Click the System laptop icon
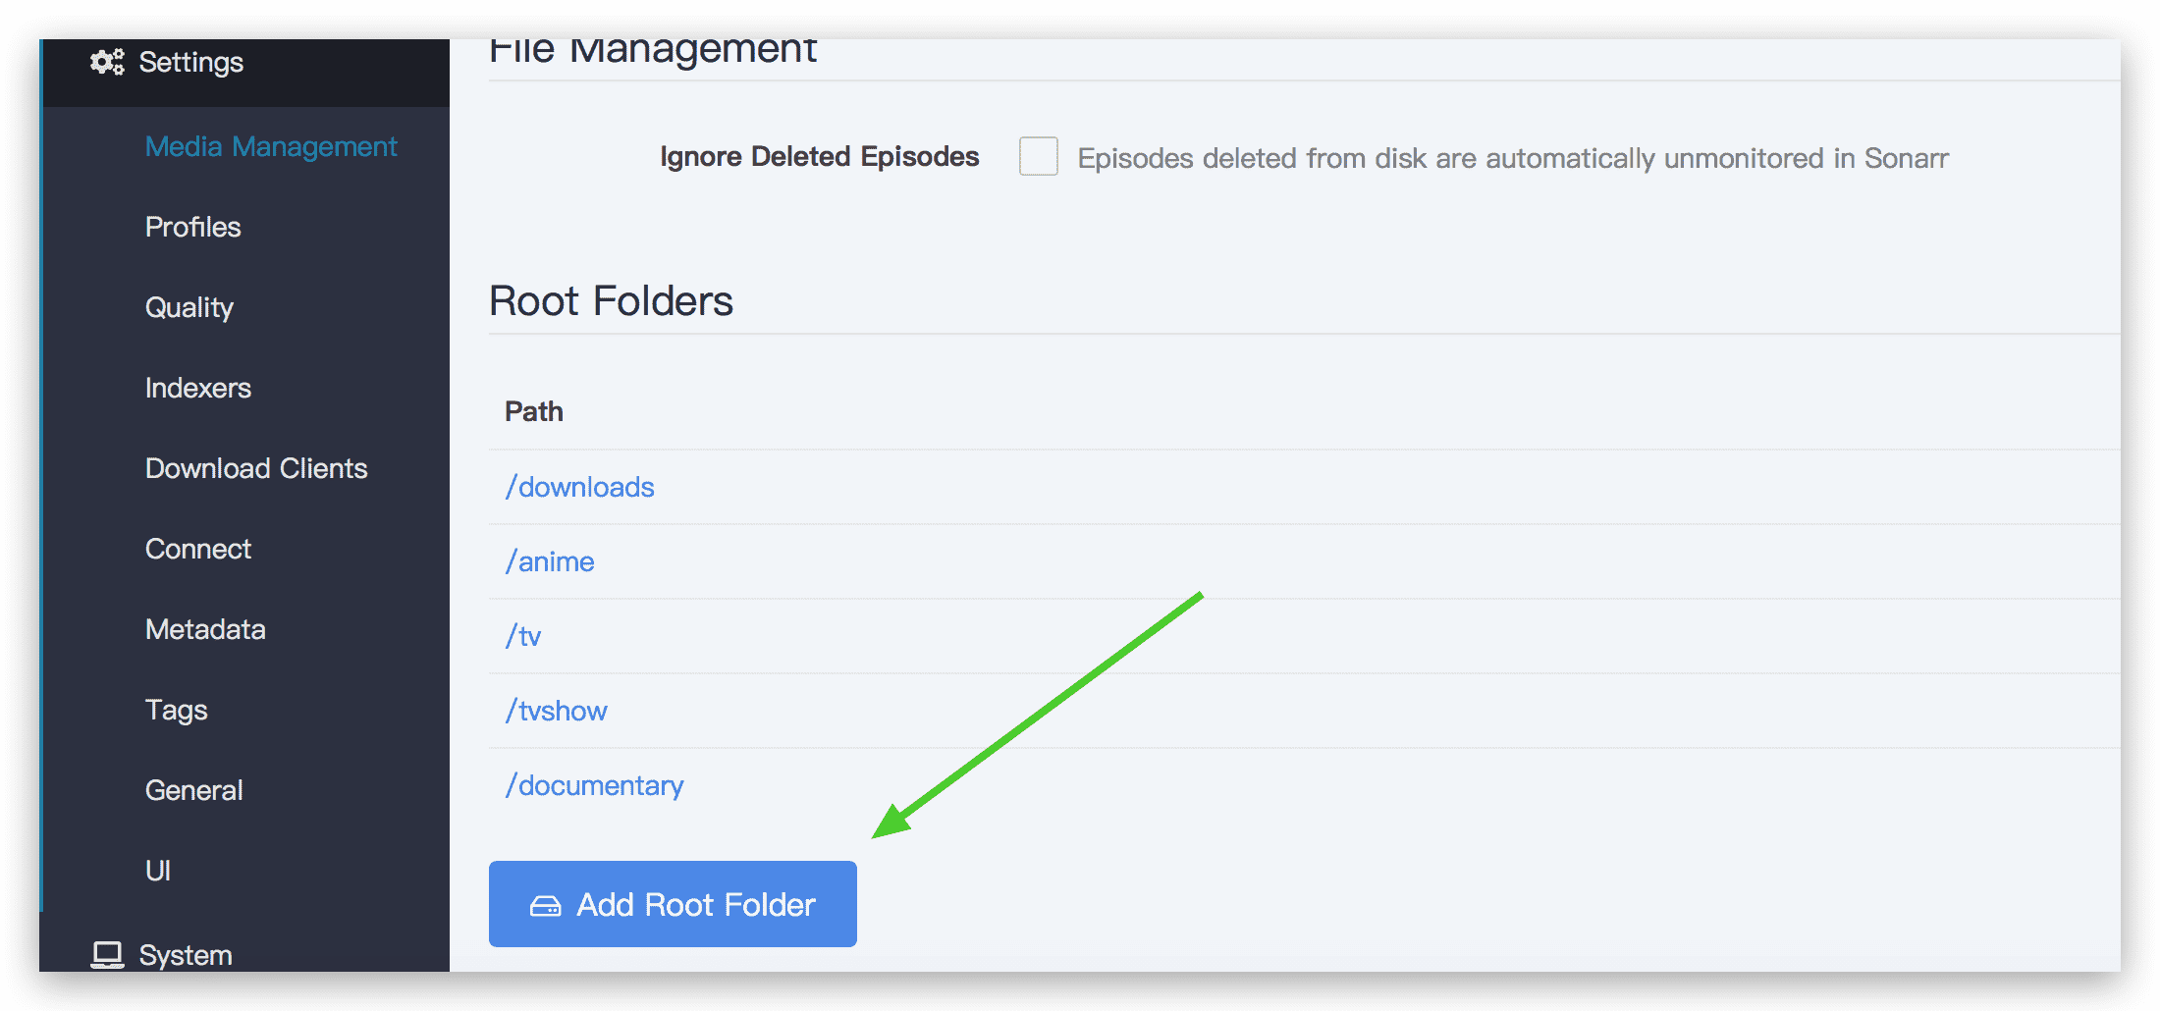 (x=107, y=954)
